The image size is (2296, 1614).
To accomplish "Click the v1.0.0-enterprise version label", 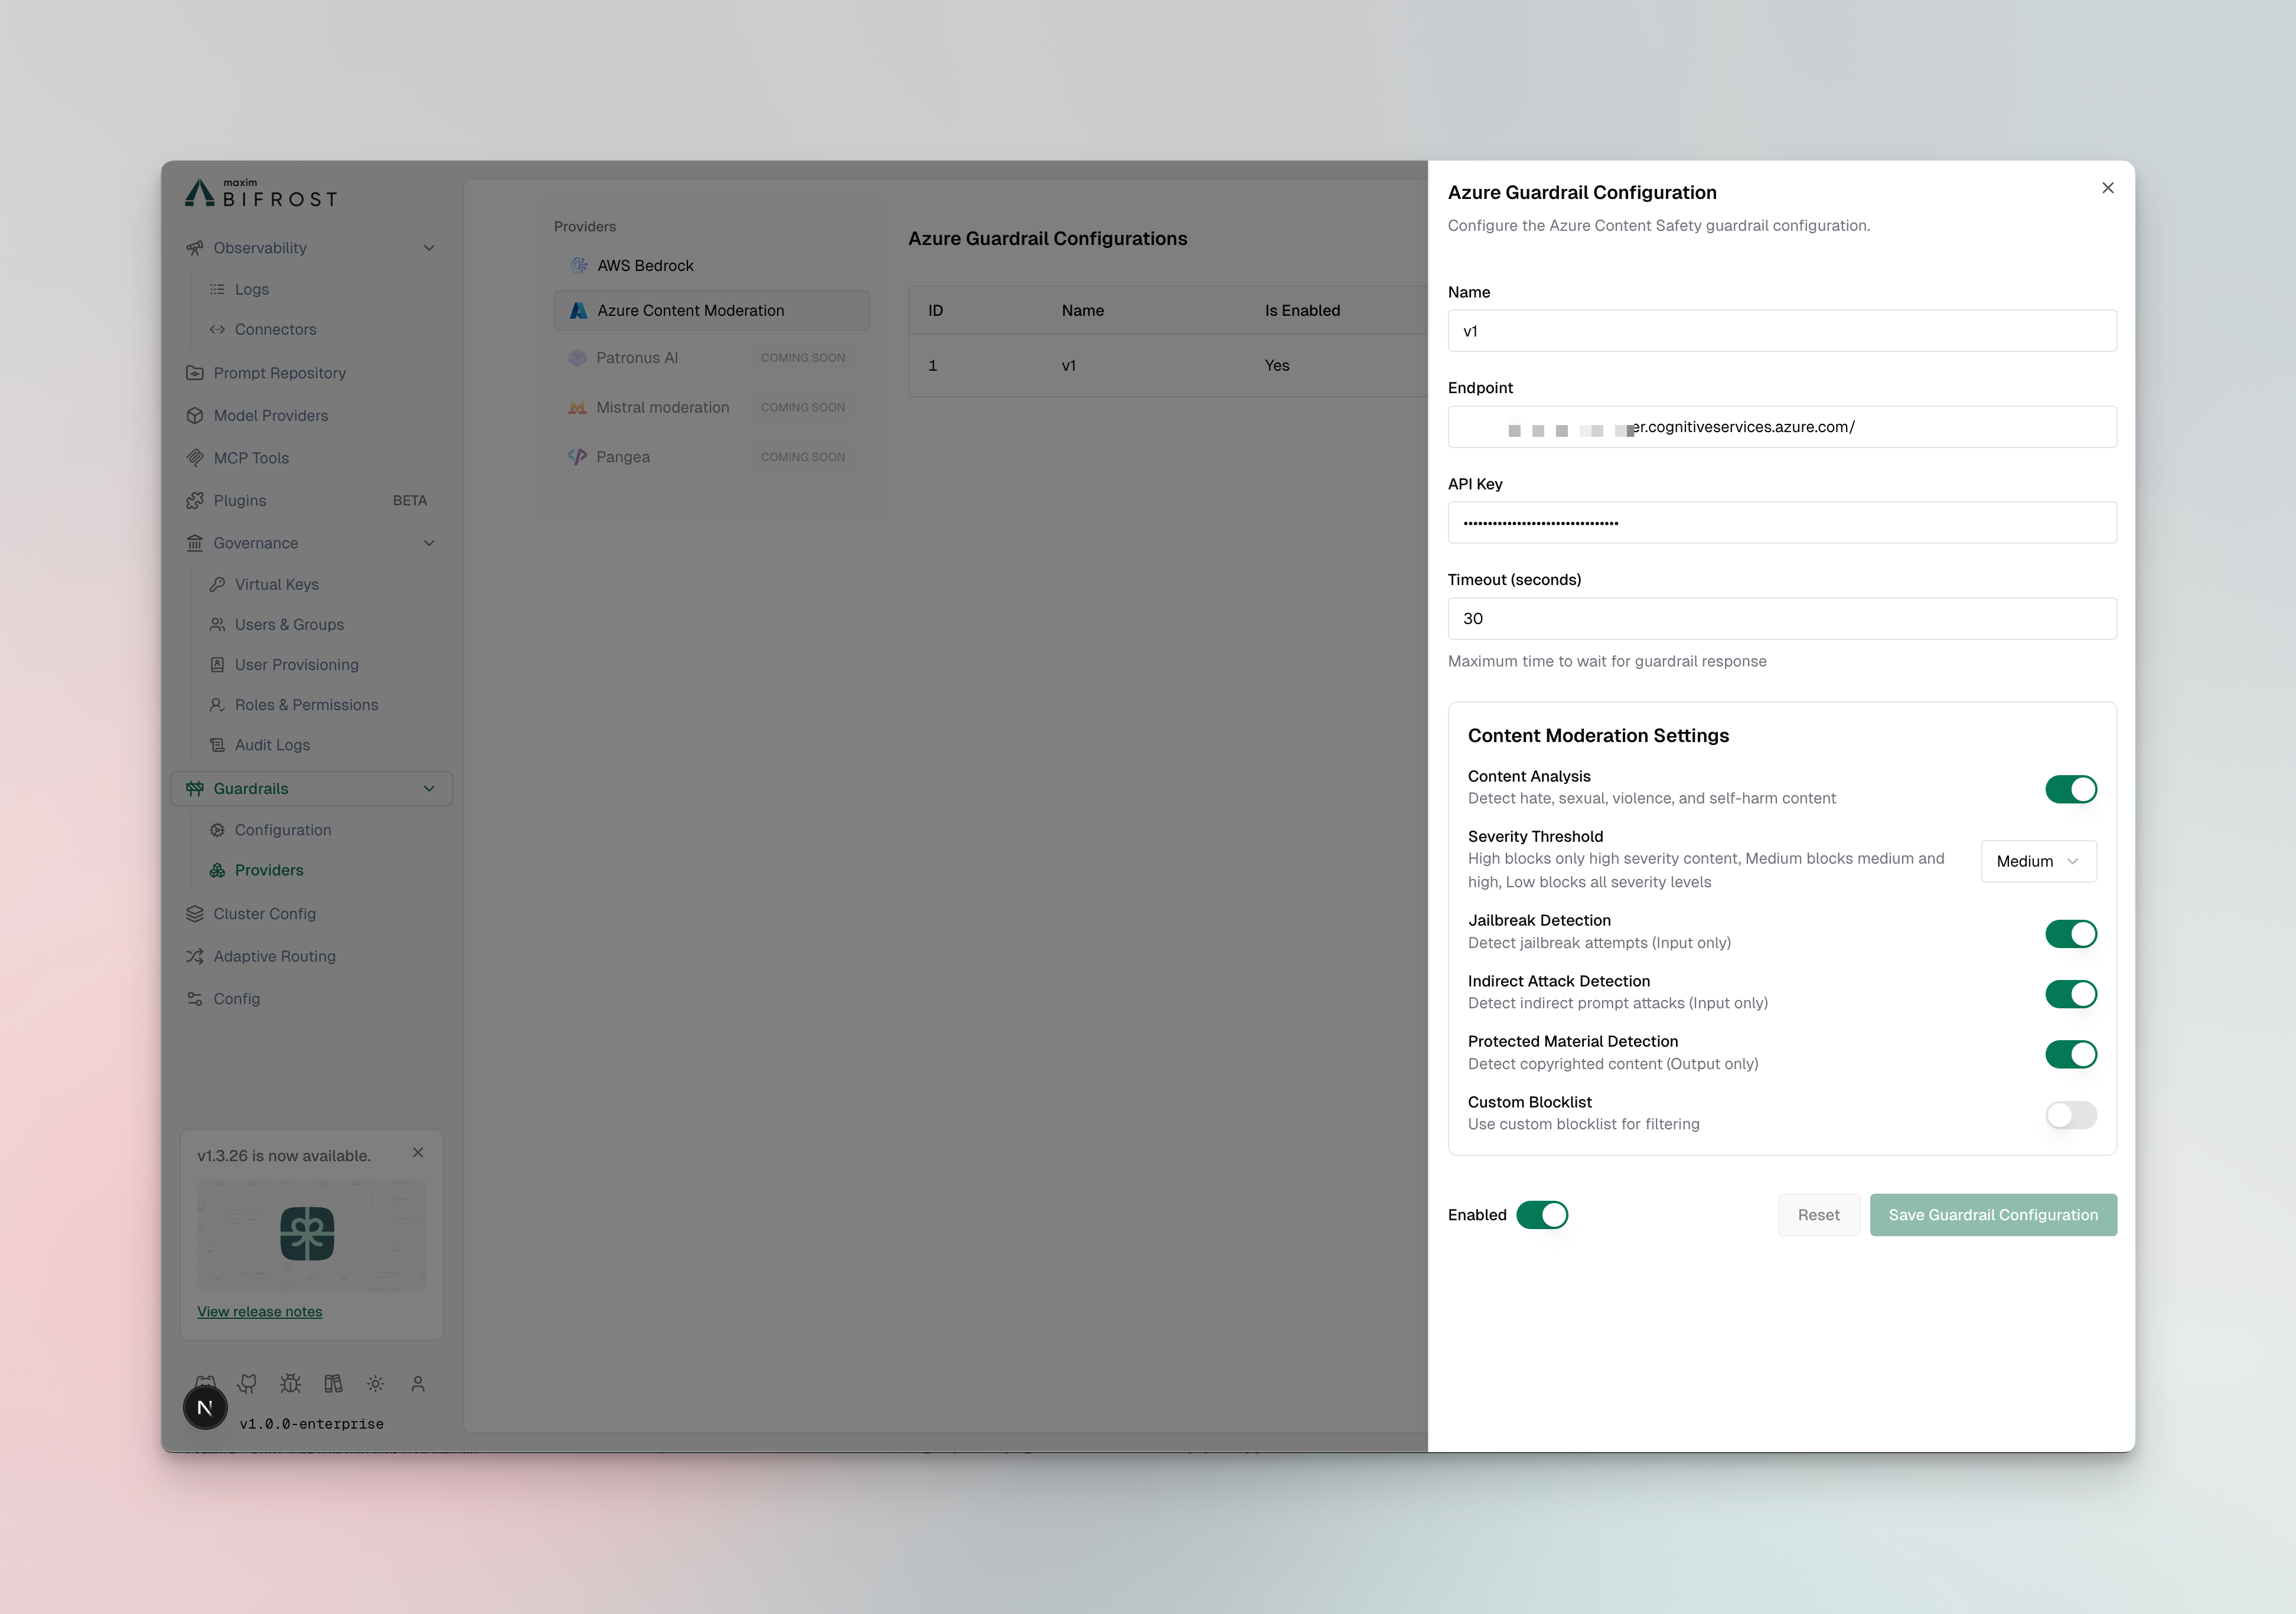I will click(312, 1423).
